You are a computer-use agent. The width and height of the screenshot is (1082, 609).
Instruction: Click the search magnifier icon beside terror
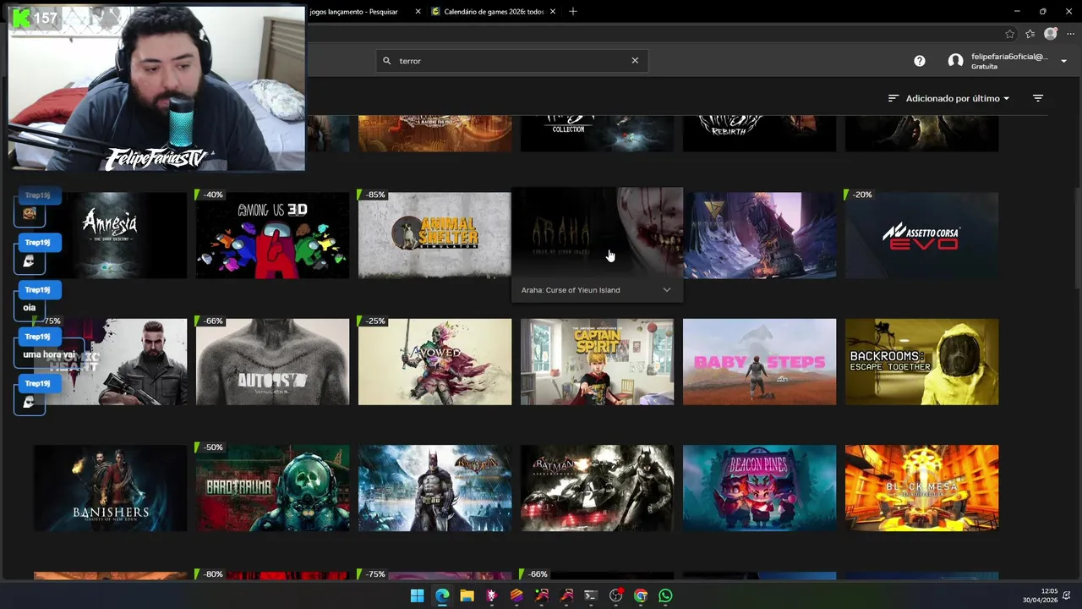click(387, 61)
